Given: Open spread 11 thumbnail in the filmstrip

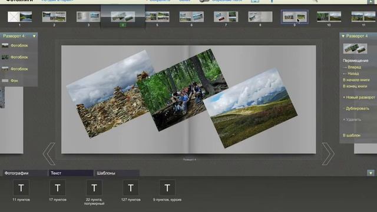Looking at the screenshot, I should (x=363, y=17).
